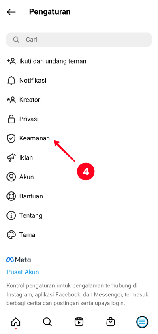Go to Home tab in bottom bar
Viewport: 158px width, 334px height.
[x=16, y=322]
